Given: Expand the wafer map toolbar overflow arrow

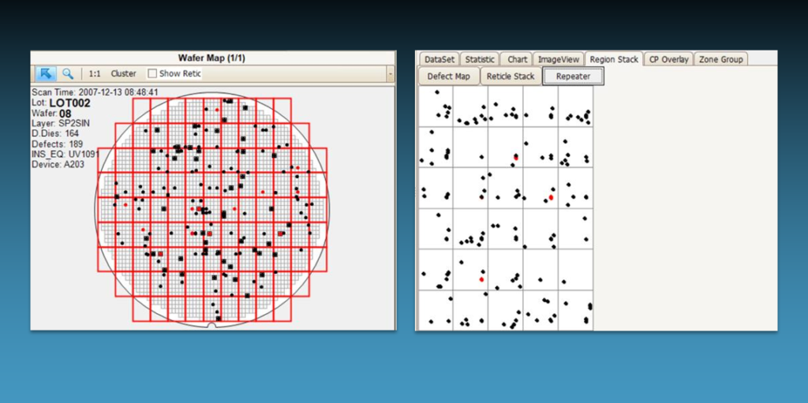Looking at the screenshot, I should 390,73.
